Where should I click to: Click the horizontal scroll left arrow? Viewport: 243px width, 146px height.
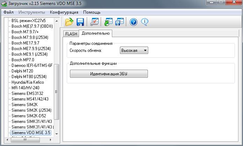tap(7, 140)
